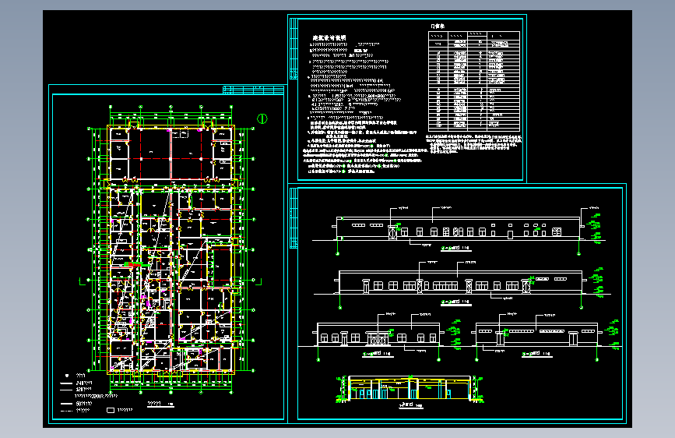This screenshot has width=675, height=438.
Task: Click the small rectangle symbol in the legend
Action: click(x=111, y=411)
